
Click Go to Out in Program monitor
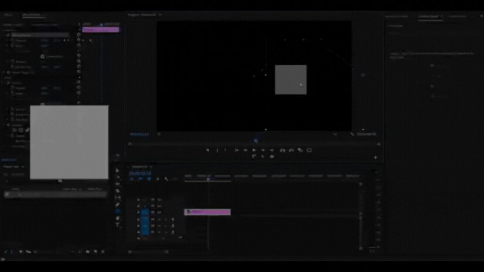272,150
